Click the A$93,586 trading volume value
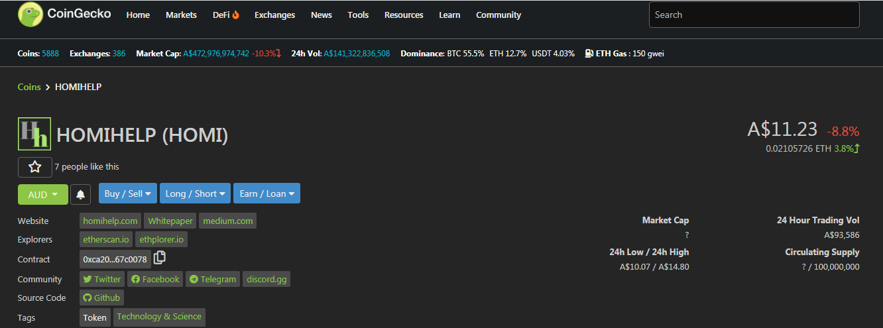The height and width of the screenshot is (328, 883). coord(842,235)
